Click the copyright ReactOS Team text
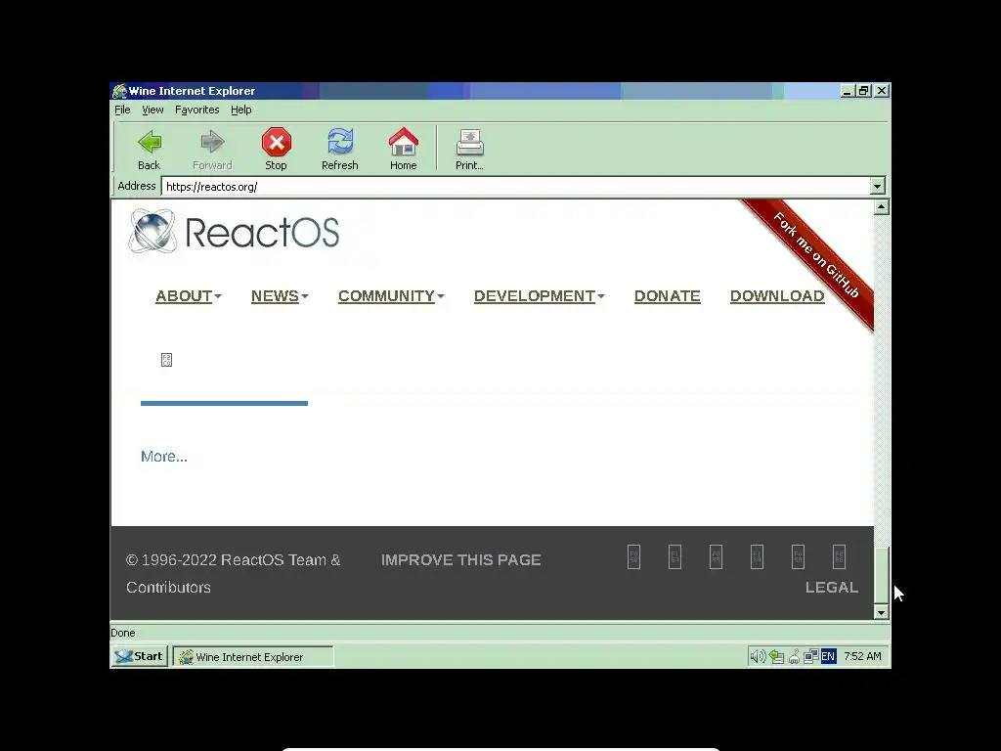 coord(233,573)
